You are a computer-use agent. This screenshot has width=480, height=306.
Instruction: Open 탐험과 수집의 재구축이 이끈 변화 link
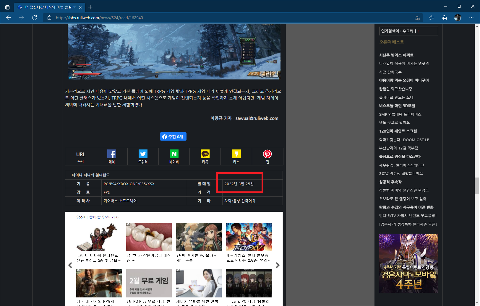click(x=406, y=207)
